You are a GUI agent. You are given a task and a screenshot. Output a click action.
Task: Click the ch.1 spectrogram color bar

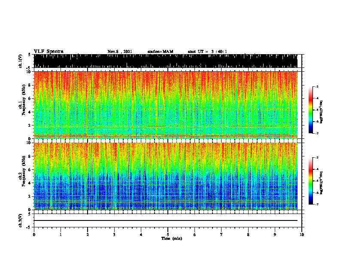(x=311, y=110)
